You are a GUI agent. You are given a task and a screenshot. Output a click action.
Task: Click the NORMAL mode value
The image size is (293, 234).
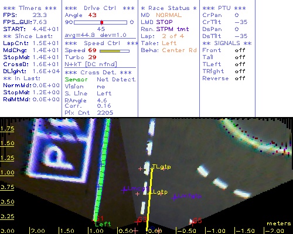[x=169, y=15]
